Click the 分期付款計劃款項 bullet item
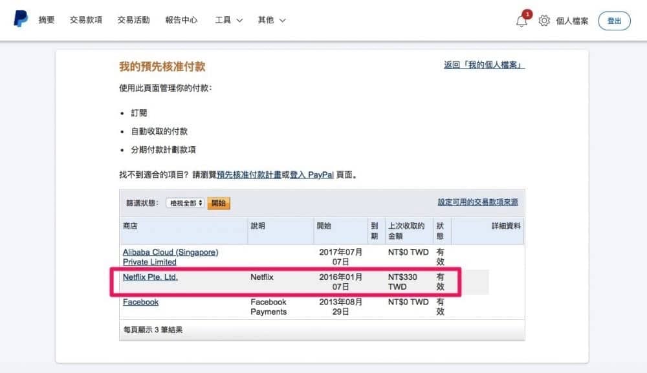Screen dimensions: 647x373 pos(164,149)
